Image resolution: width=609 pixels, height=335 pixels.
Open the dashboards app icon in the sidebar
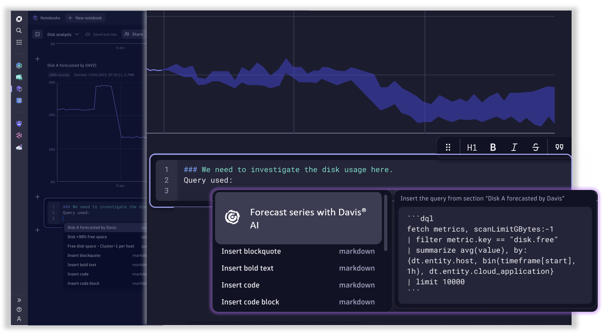tap(19, 101)
